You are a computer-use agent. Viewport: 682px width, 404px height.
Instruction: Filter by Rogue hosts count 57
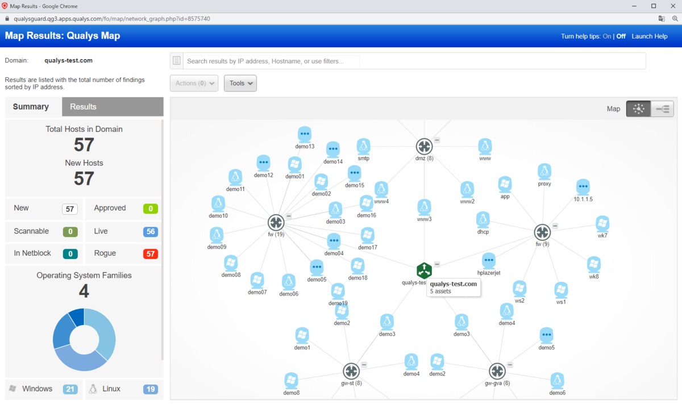(151, 254)
